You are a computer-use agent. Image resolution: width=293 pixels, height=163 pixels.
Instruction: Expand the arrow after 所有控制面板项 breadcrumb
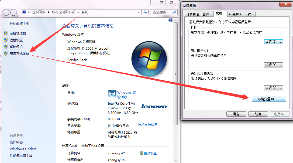coord(78,12)
